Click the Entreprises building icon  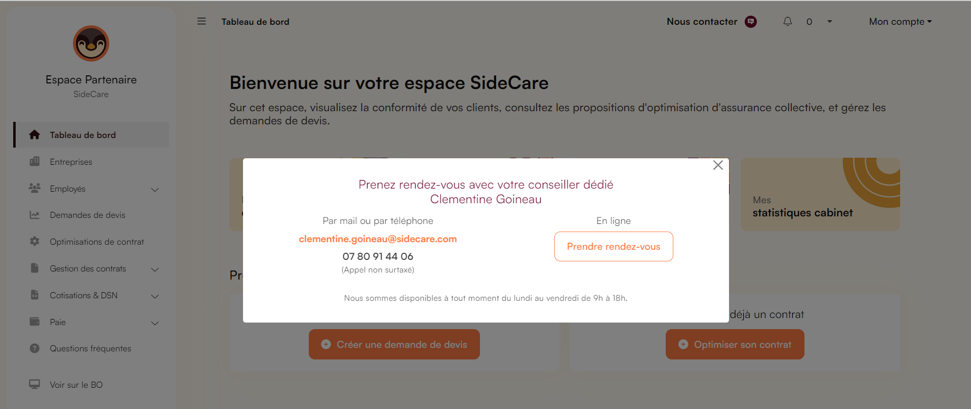click(x=34, y=161)
